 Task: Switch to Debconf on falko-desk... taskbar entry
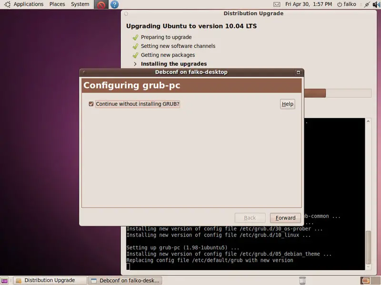click(125, 280)
